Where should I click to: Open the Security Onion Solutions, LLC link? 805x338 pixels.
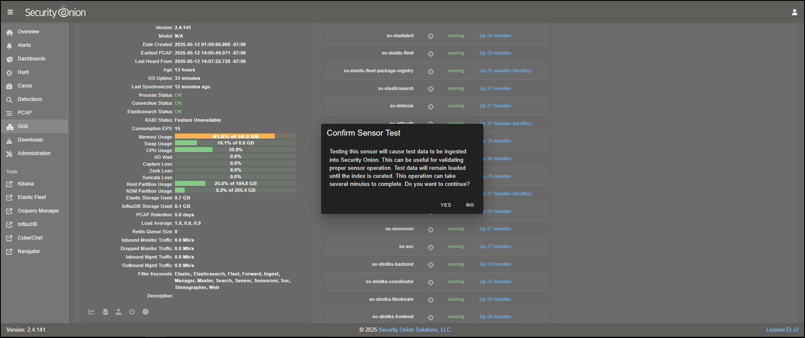[414, 330]
